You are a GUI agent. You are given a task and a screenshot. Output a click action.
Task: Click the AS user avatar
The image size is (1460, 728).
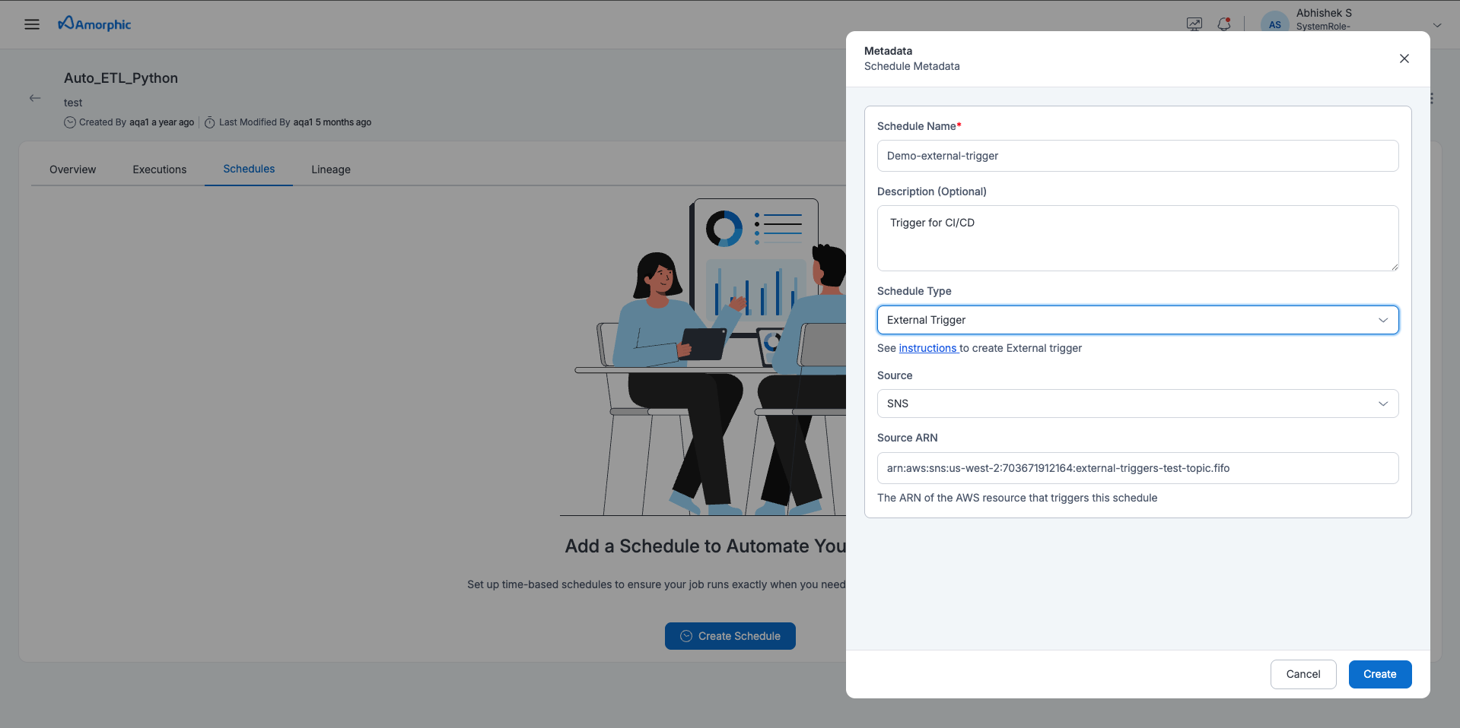coord(1274,24)
